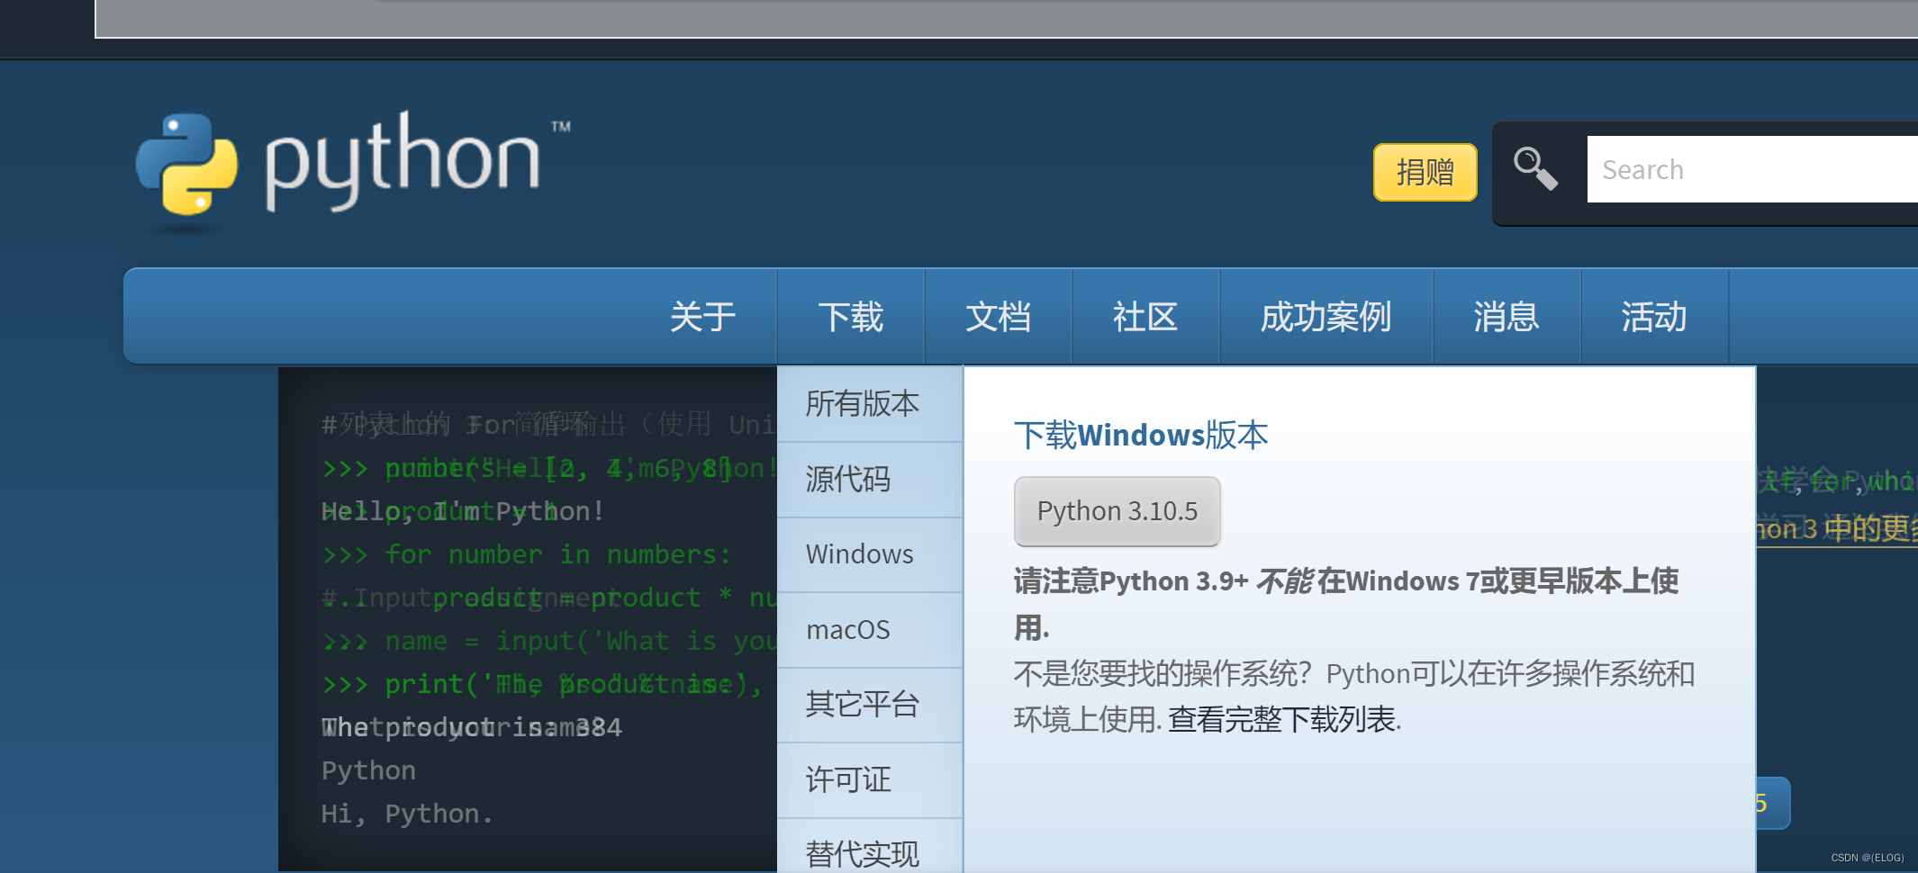
Task: Open the 关于 menu
Action: 702,317
